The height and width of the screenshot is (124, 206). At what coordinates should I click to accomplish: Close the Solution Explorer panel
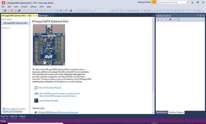[203, 15]
